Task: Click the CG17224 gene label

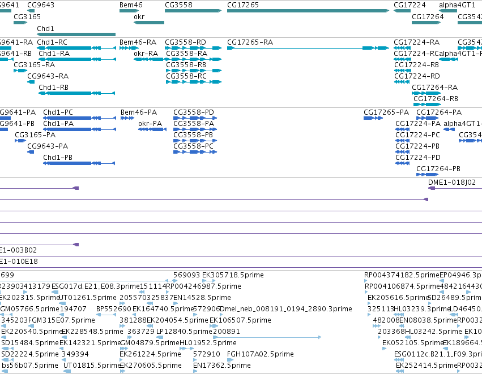Action: pyautogui.click(x=410, y=5)
